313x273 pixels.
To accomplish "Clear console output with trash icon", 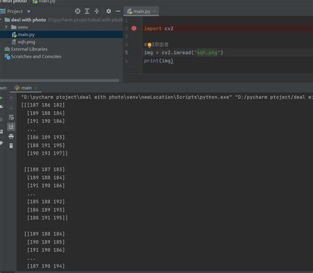I will [11, 145].
